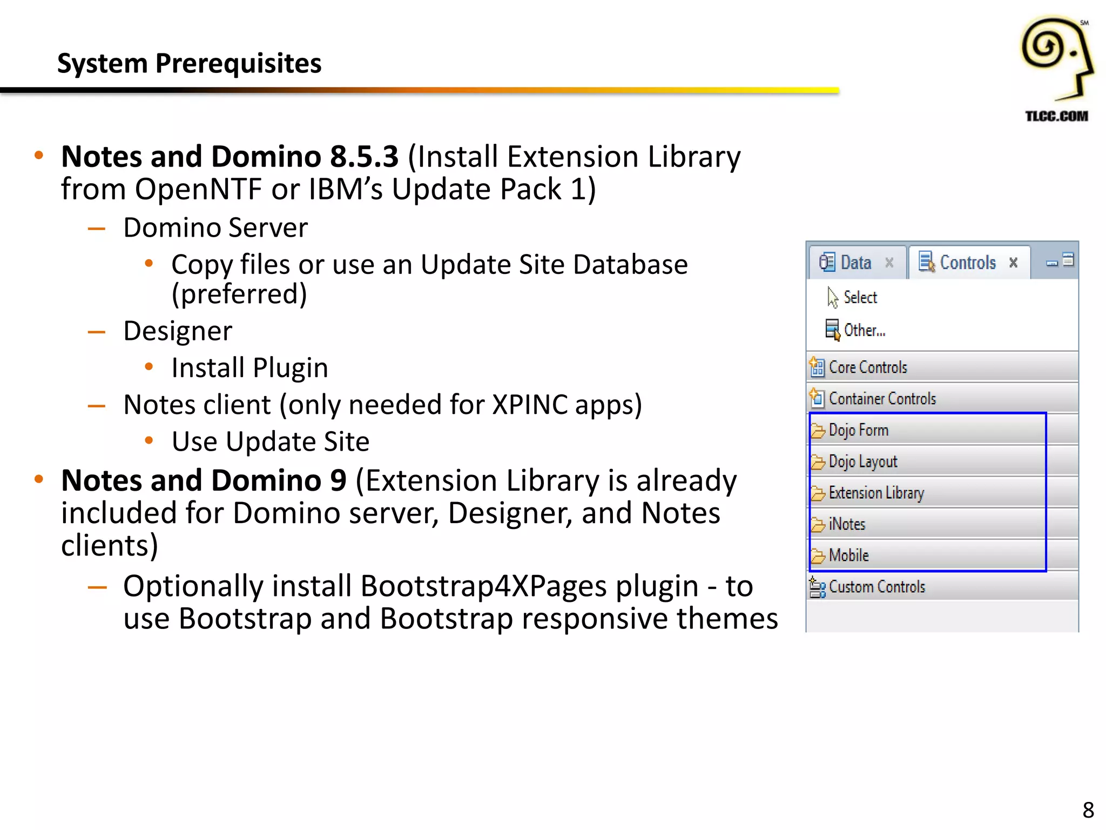This screenshot has height=830, width=1106.
Task: Expand the Core Controls drawer
Action: pos(942,367)
